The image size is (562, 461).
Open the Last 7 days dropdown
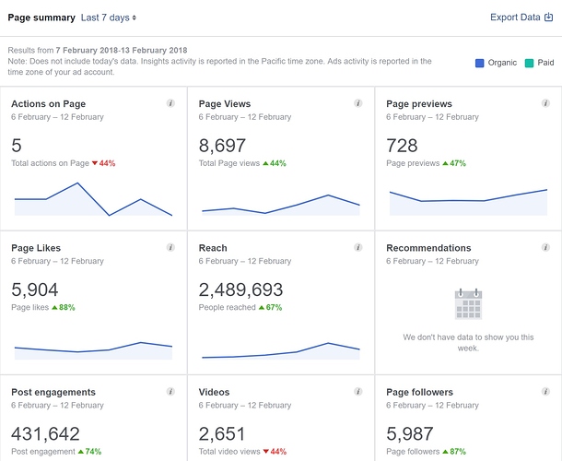point(109,18)
